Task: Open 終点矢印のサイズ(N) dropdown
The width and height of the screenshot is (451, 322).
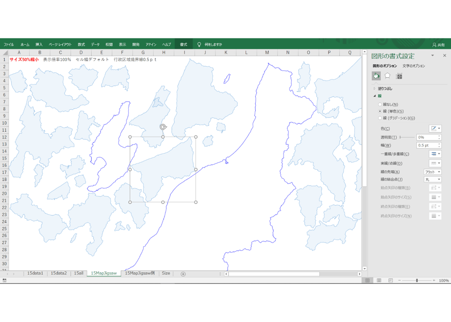Action: [x=435, y=216]
